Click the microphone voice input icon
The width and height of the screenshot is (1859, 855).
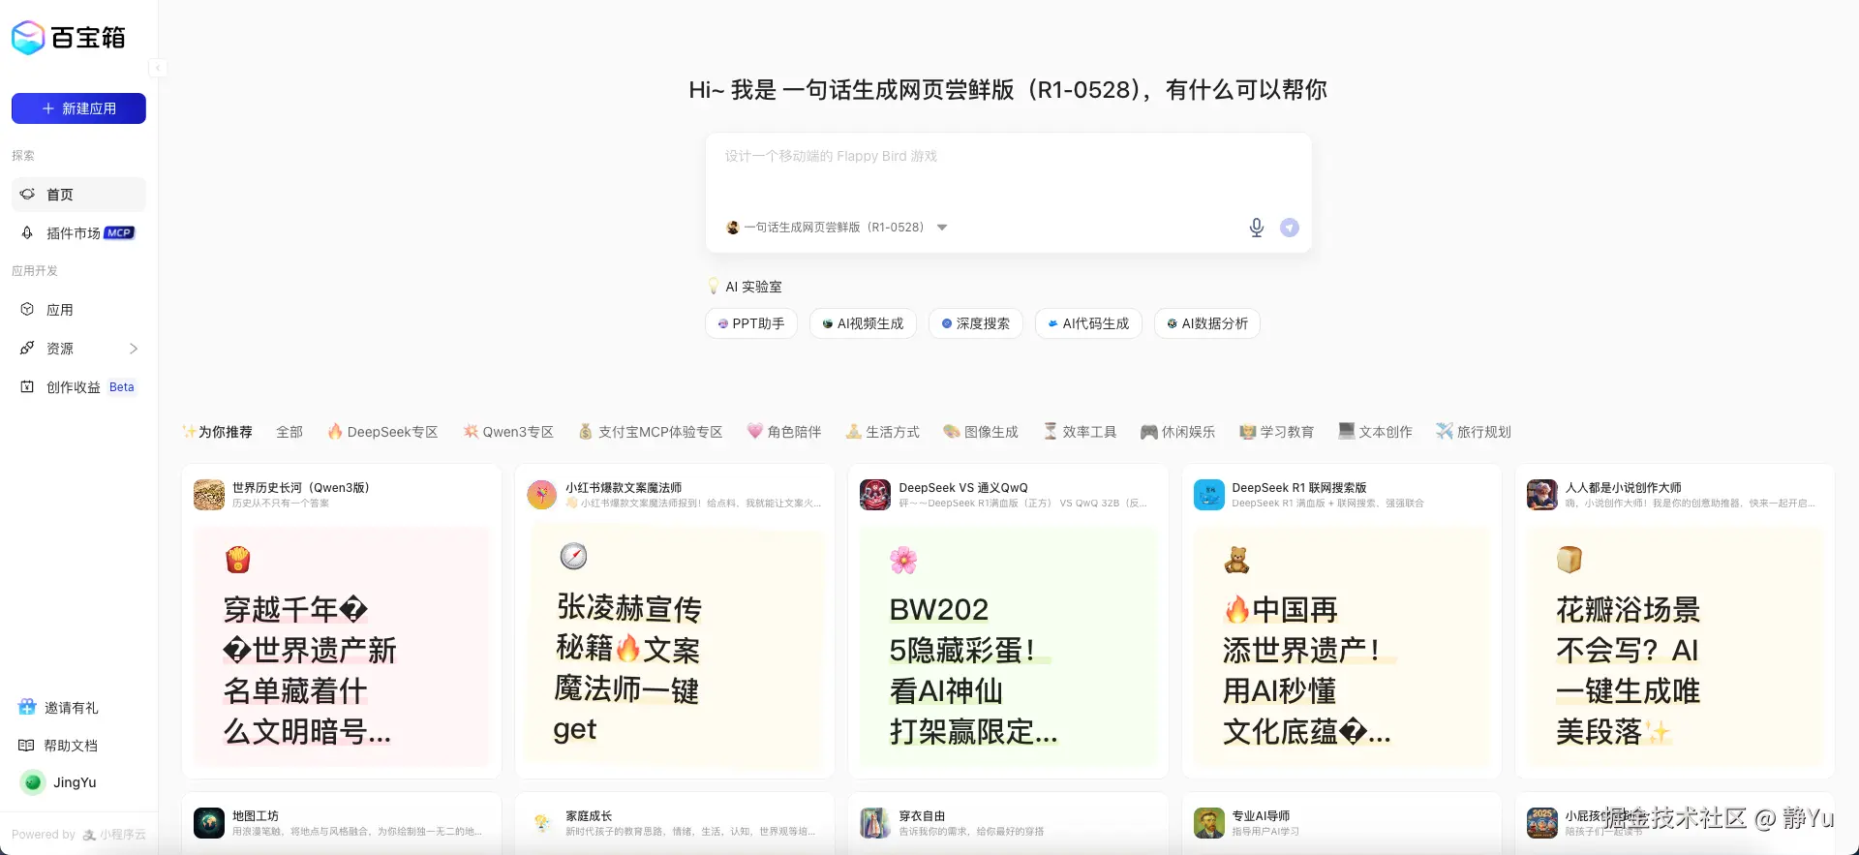1256,228
